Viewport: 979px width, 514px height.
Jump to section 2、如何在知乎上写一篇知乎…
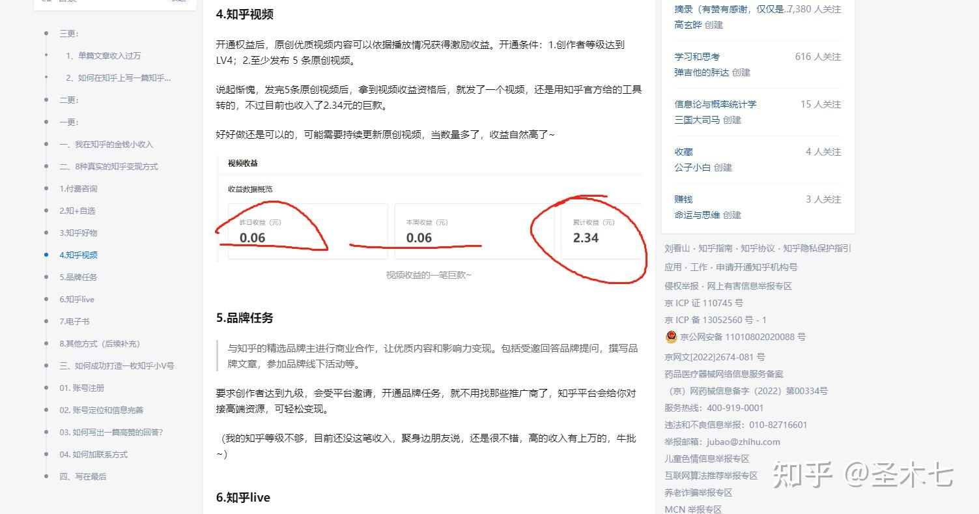tap(119, 78)
